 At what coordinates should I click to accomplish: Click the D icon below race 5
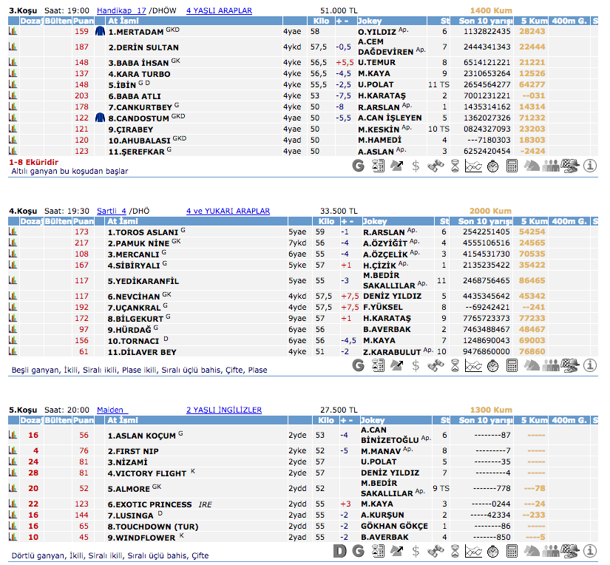click(340, 551)
